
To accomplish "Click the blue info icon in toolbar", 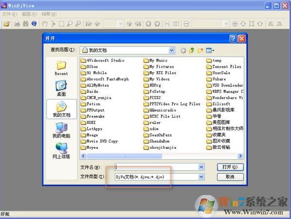I will [x=34, y=23].
